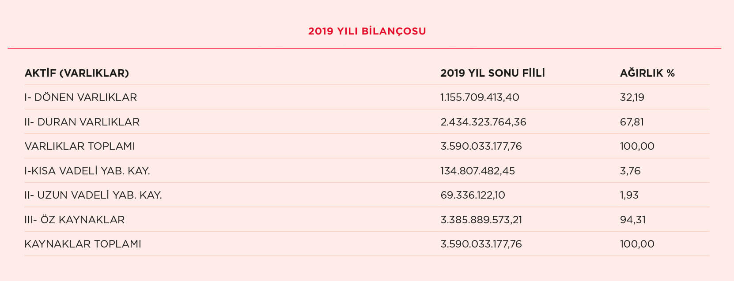Select the III- ÖZ KAYNAKLAR row label

coord(75,220)
